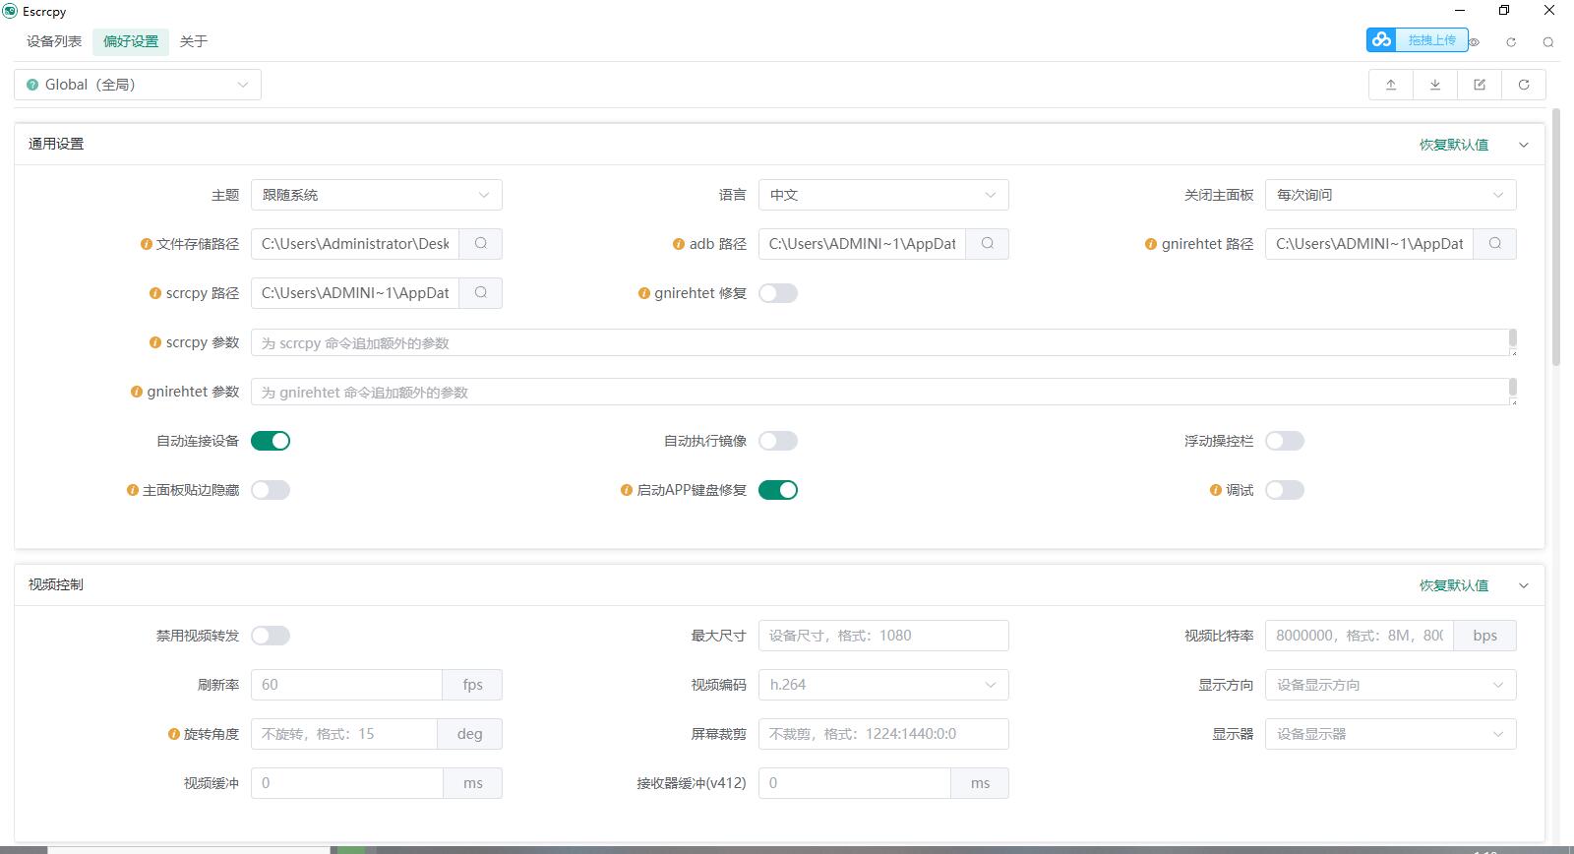This screenshot has width=1574, height=854.
Task: Expand the Global (全局) scope selector
Action: pyautogui.click(x=138, y=85)
